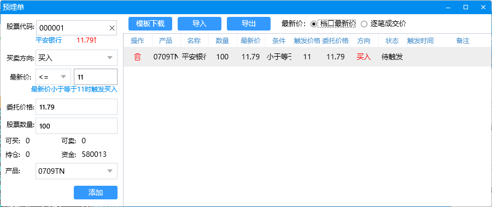Click the 股票数量 input field
The height and width of the screenshot is (207, 492).
pos(77,126)
